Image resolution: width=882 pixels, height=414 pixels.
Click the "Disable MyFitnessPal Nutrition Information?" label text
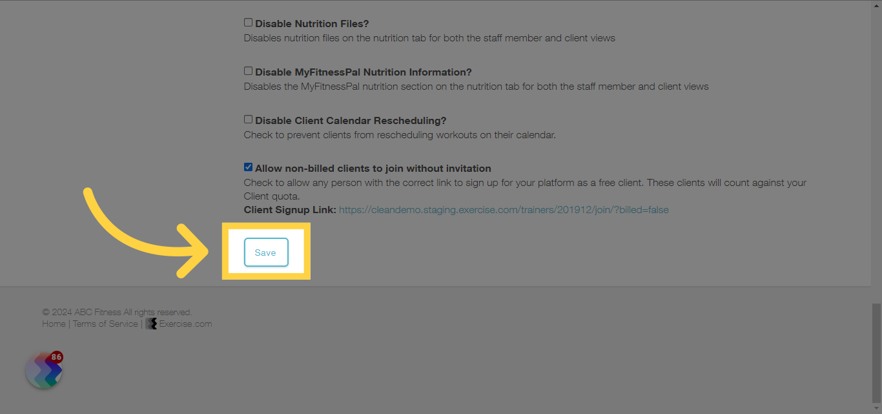[364, 72]
